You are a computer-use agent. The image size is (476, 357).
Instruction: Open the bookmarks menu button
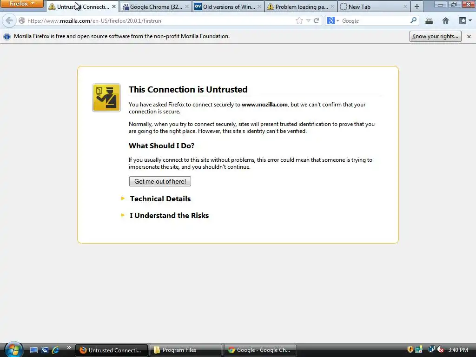(x=465, y=20)
